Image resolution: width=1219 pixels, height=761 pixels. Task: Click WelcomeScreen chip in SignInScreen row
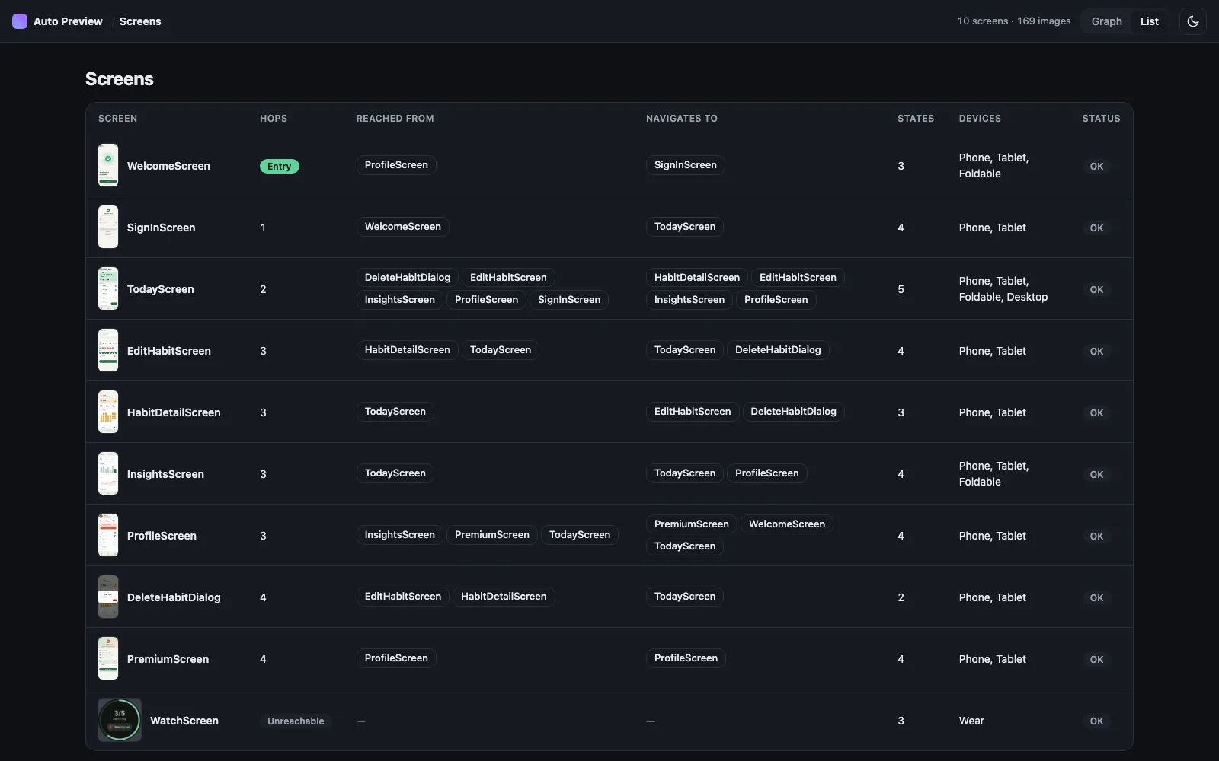403,227
